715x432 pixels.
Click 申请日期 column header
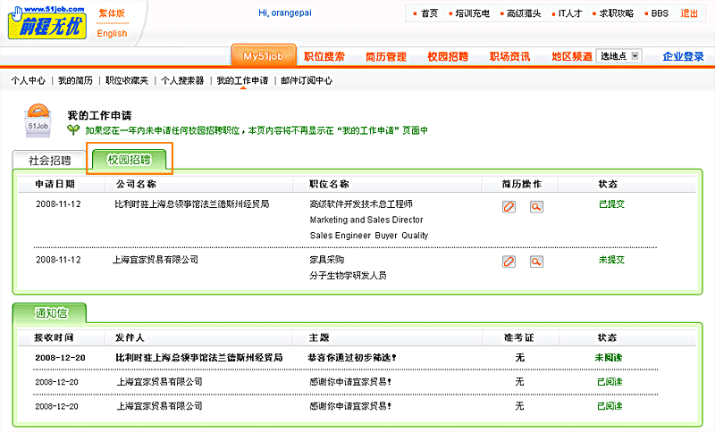pyautogui.click(x=55, y=184)
